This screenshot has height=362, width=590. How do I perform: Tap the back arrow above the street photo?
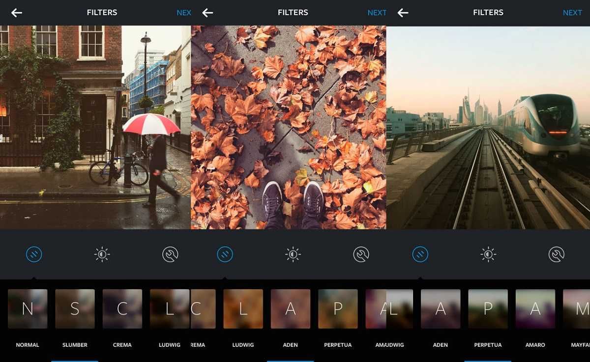click(x=17, y=12)
